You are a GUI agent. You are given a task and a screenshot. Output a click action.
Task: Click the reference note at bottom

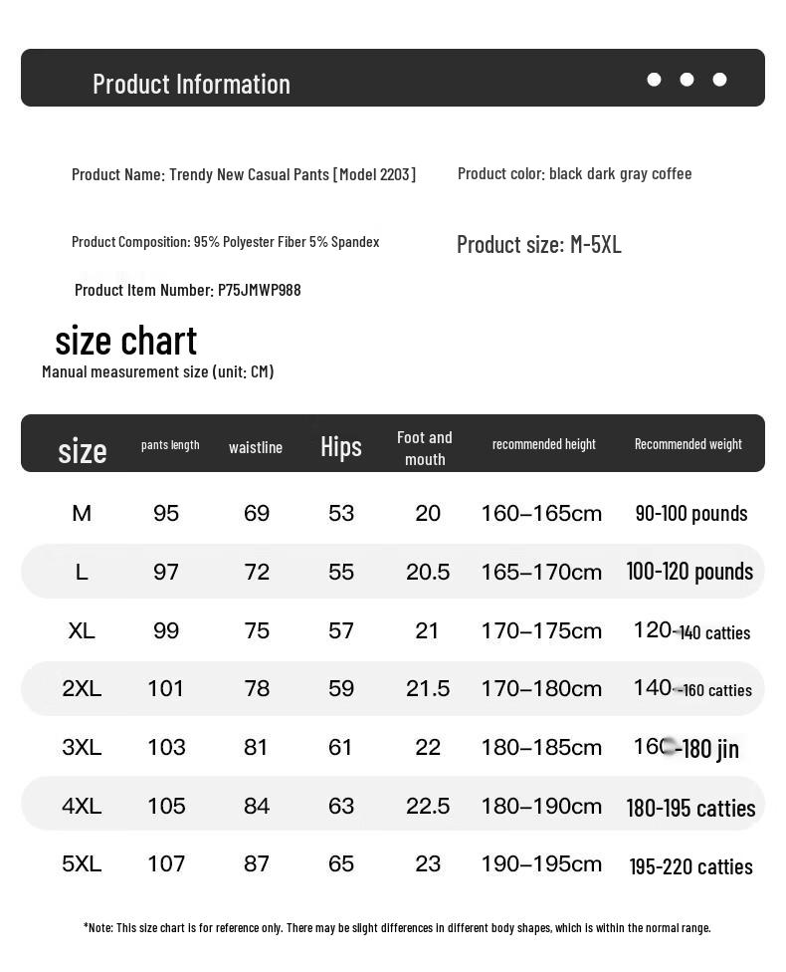point(397,928)
